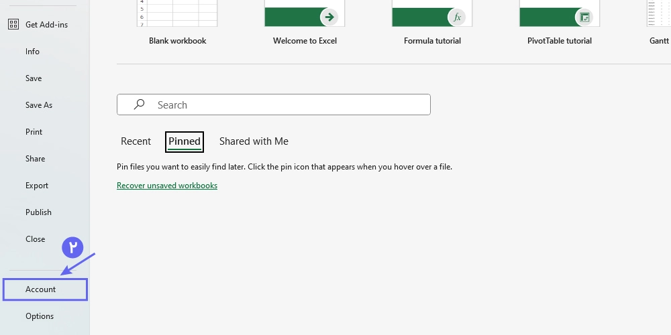Switch to the Recent tab

[136, 141]
